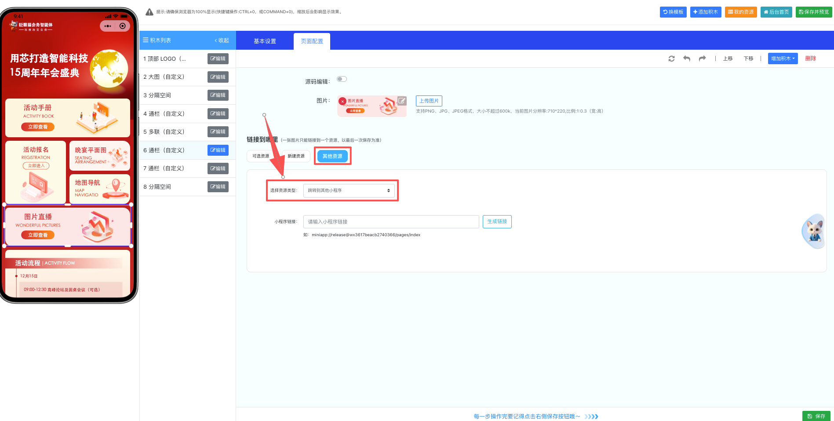The height and width of the screenshot is (421, 834).
Task: Open the 选择资源类型 dropdown
Action: [x=349, y=190]
